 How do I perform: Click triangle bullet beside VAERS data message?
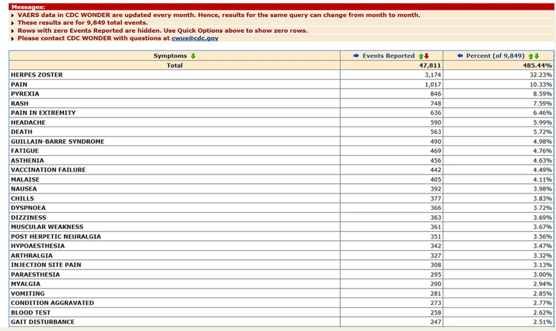(x=13, y=15)
